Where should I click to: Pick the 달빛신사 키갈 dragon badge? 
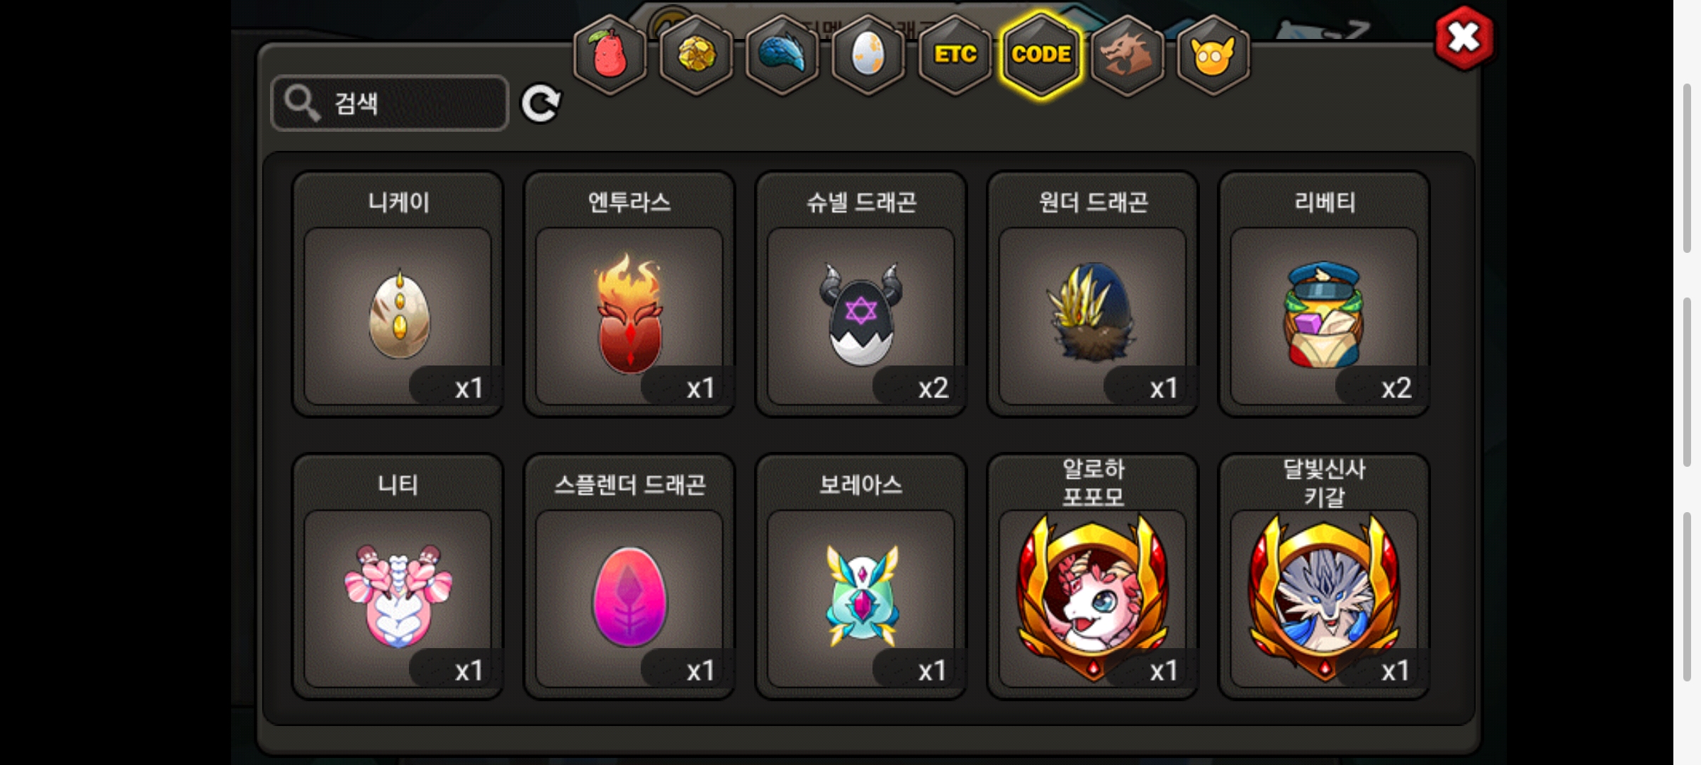click(1324, 577)
